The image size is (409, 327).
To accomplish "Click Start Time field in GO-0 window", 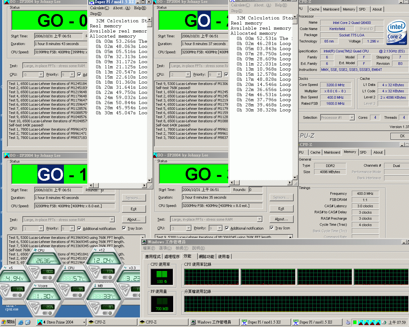I will (58, 36).
